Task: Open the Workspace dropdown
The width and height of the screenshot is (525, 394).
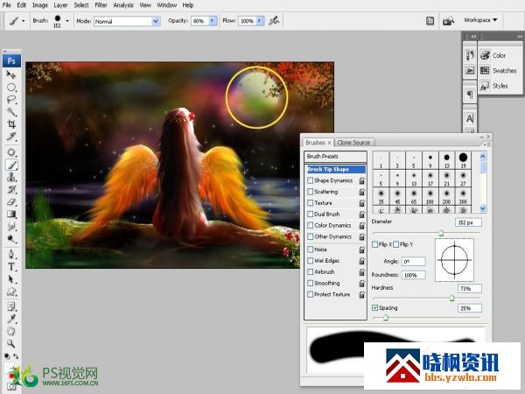Action: (480, 20)
